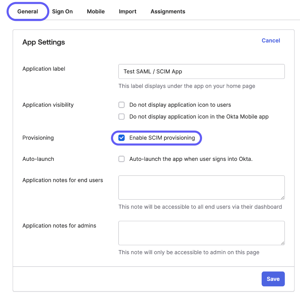Save the App Settings
The height and width of the screenshot is (297, 300).
[x=273, y=279]
